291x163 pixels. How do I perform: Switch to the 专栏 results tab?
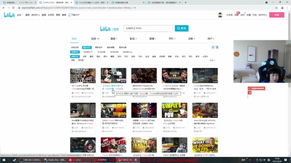click(172, 38)
